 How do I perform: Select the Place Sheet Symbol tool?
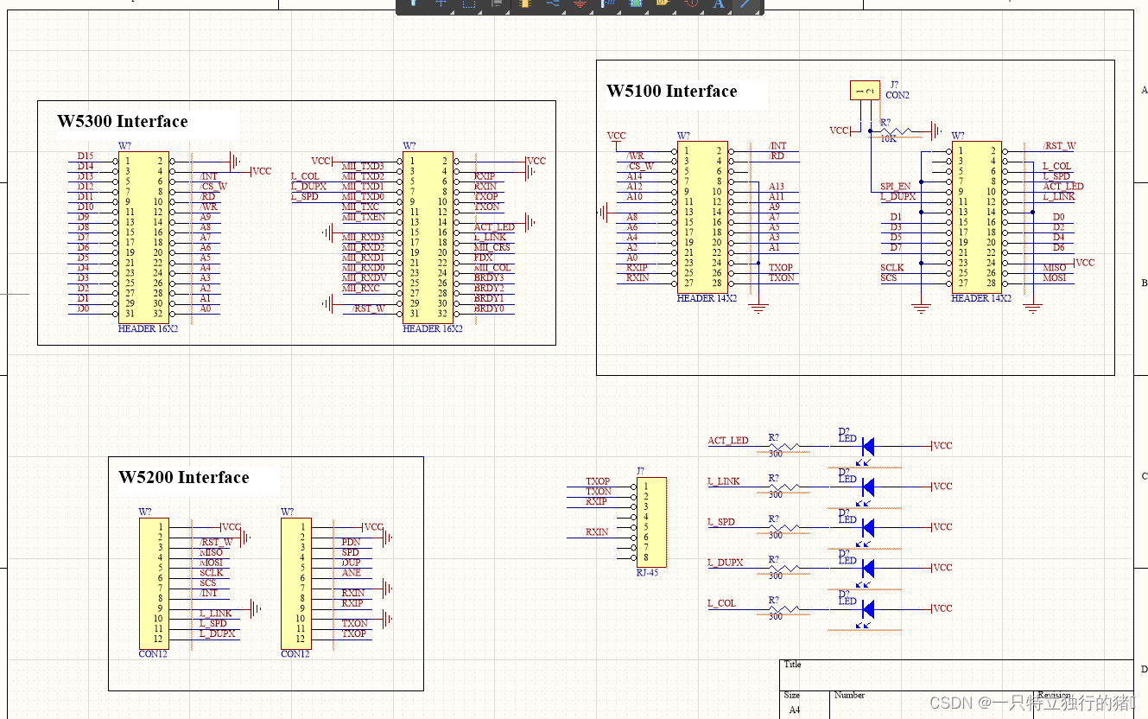(x=636, y=4)
